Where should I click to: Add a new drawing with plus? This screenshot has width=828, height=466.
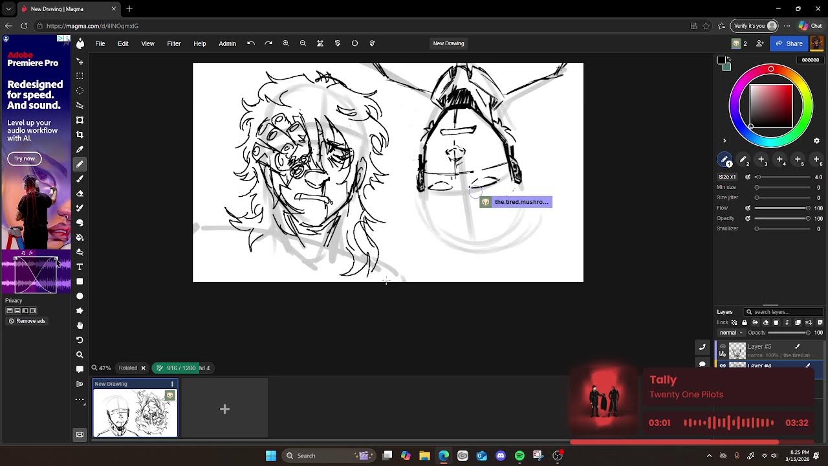click(224, 408)
